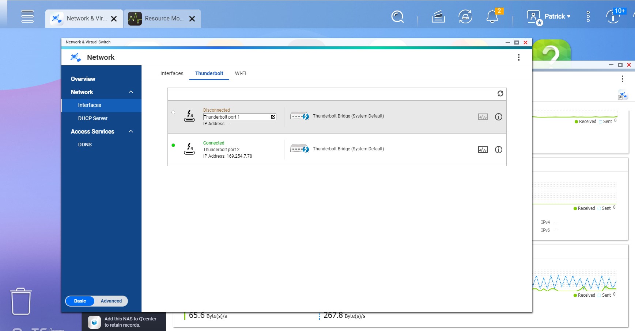
Task: Open the desktop search magnifier
Action: click(397, 17)
